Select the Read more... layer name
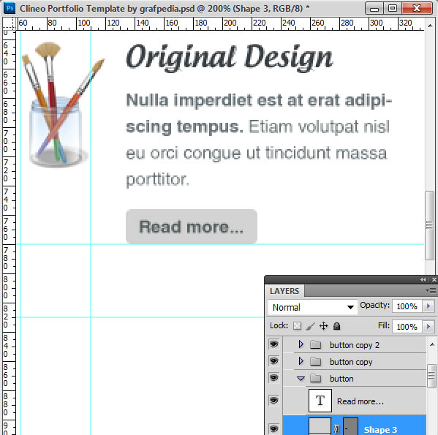The image size is (438, 435). [x=360, y=401]
